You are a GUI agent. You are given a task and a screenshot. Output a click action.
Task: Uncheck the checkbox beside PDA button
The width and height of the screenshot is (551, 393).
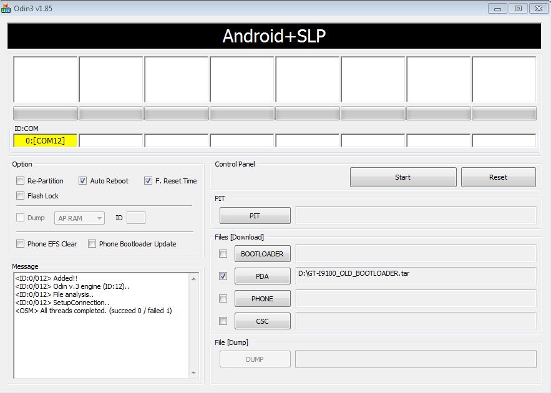pyautogui.click(x=223, y=276)
